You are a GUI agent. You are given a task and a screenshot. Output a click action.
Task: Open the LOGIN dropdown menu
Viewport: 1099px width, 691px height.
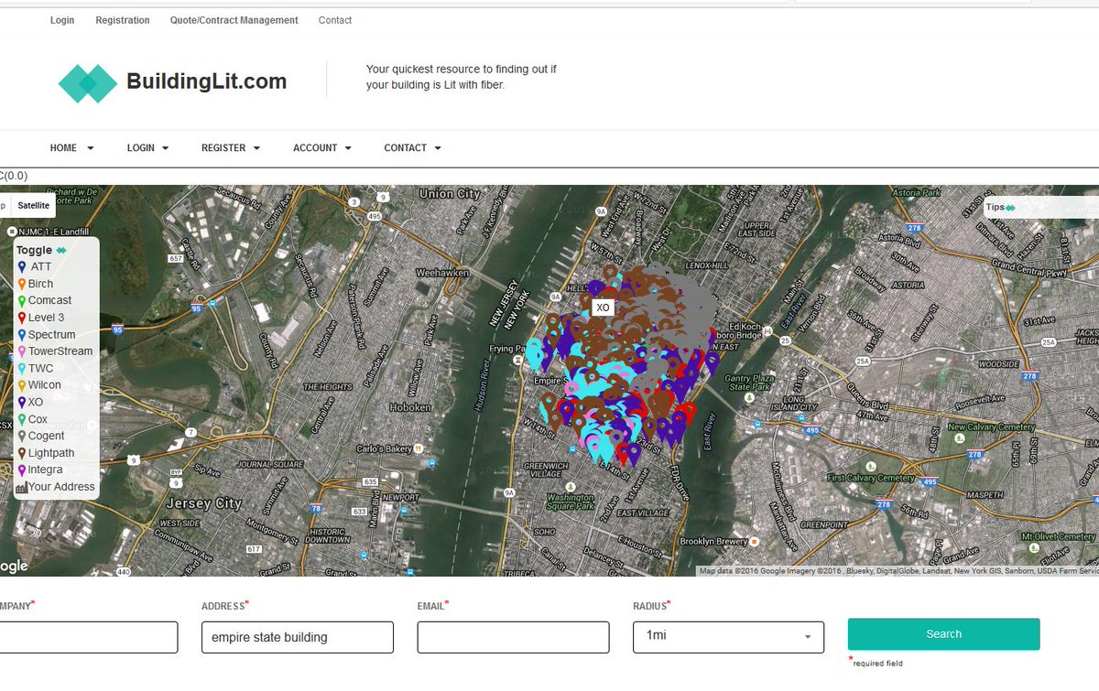[147, 148]
